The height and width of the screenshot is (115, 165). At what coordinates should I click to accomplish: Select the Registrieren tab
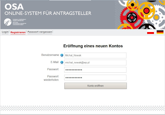(18, 32)
